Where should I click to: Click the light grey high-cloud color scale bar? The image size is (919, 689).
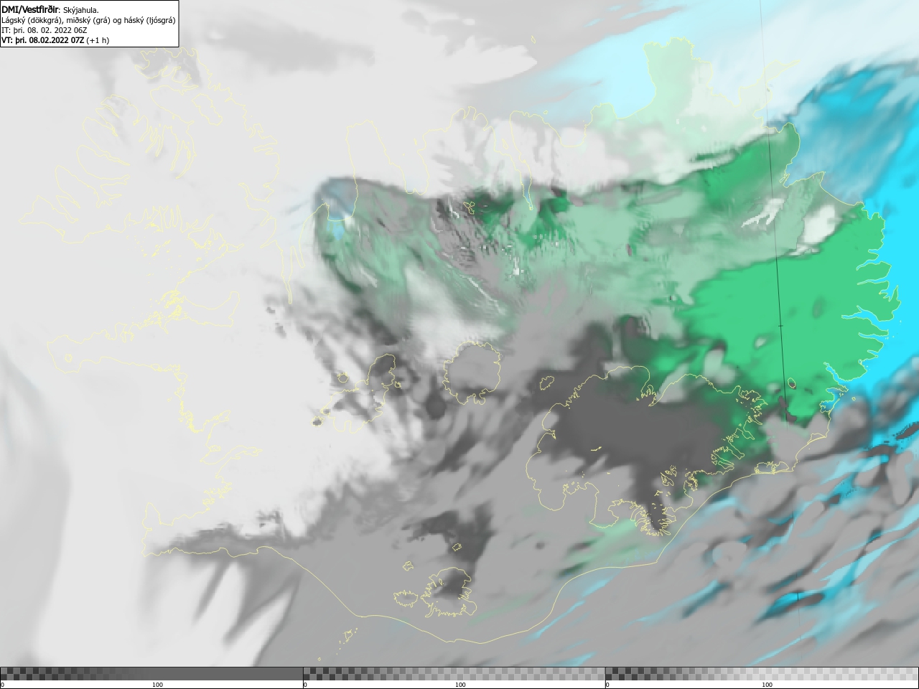coord(762,673)
